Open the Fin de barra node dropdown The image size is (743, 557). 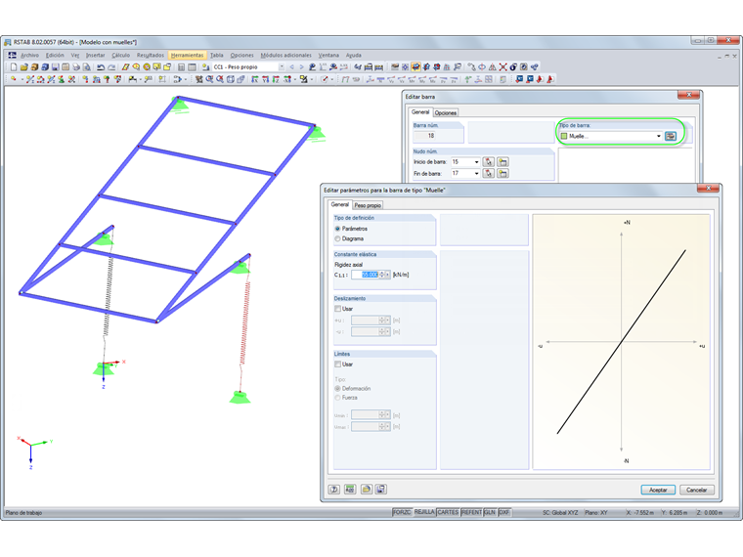(477, 173)
